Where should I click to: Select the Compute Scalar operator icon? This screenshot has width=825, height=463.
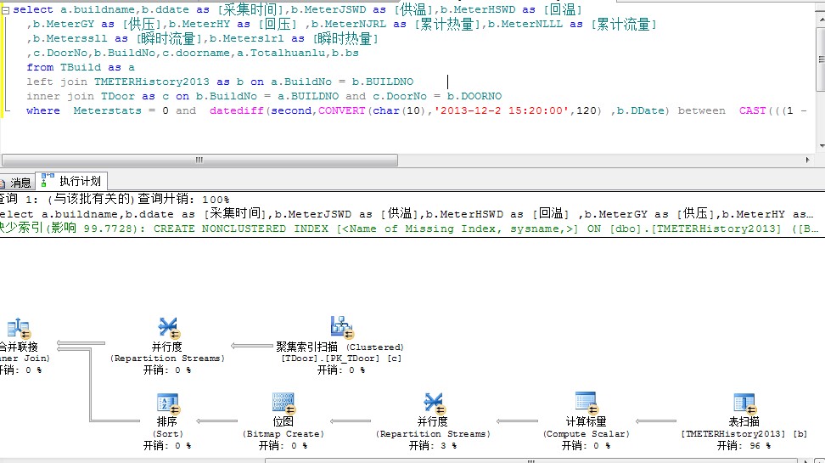[x=586, y=403]
